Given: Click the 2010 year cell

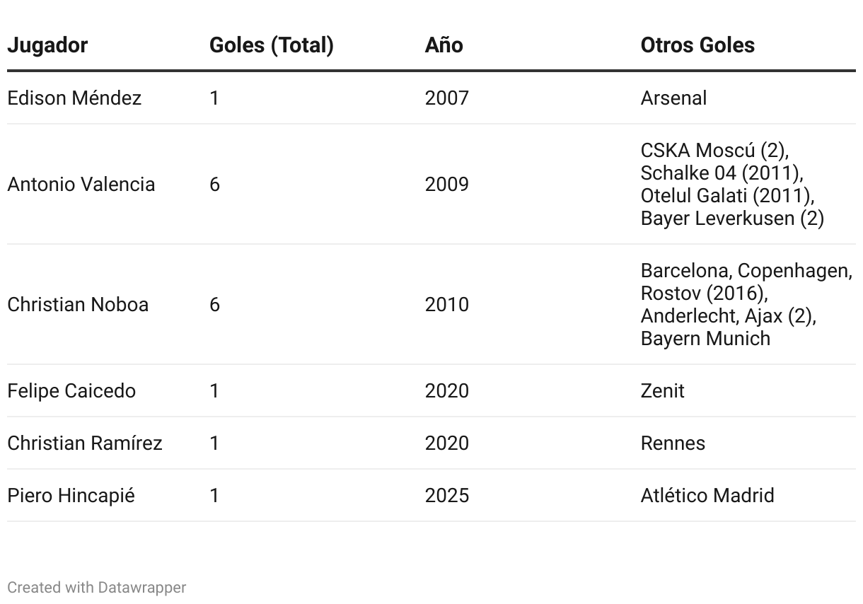Looking at the screenshot, I should click(x=446, y=304).
